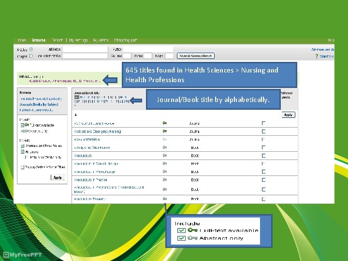
Task: Open the Home menu item
Action: click(x=22, y=40)
